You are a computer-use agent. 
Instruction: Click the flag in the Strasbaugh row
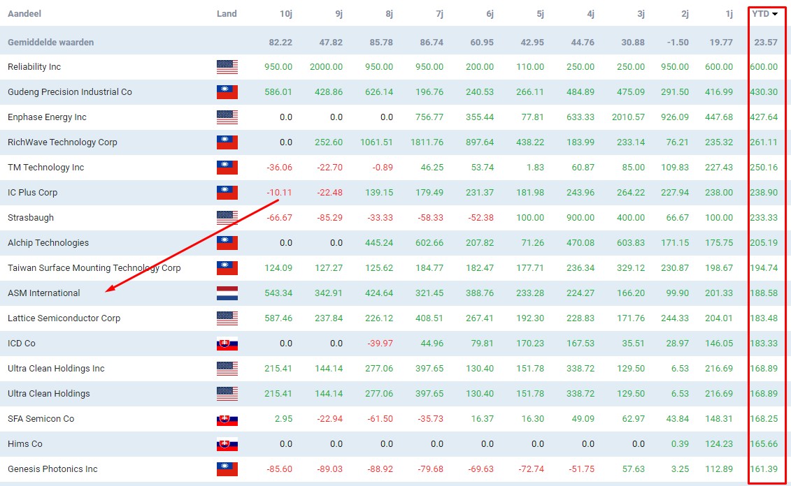(227, 218)
